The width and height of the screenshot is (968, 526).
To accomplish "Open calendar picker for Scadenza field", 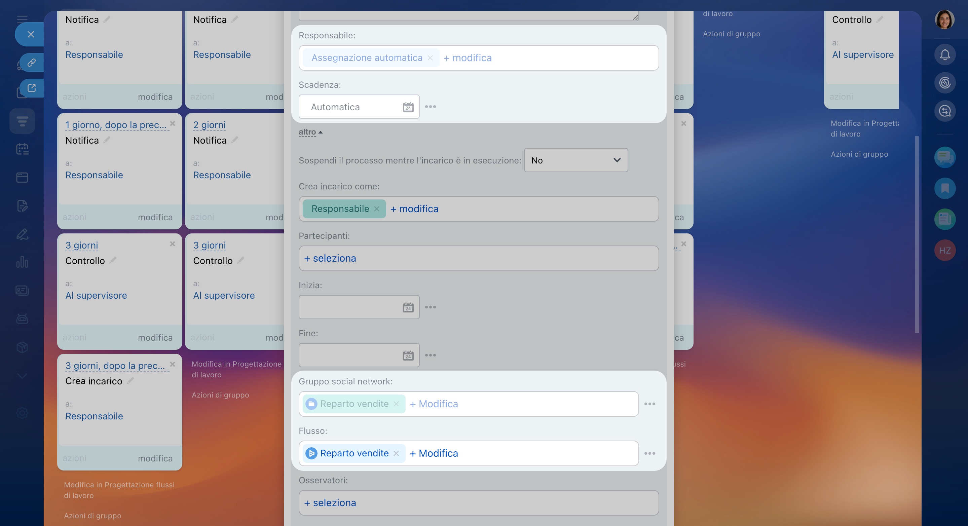I will point(408,107).
